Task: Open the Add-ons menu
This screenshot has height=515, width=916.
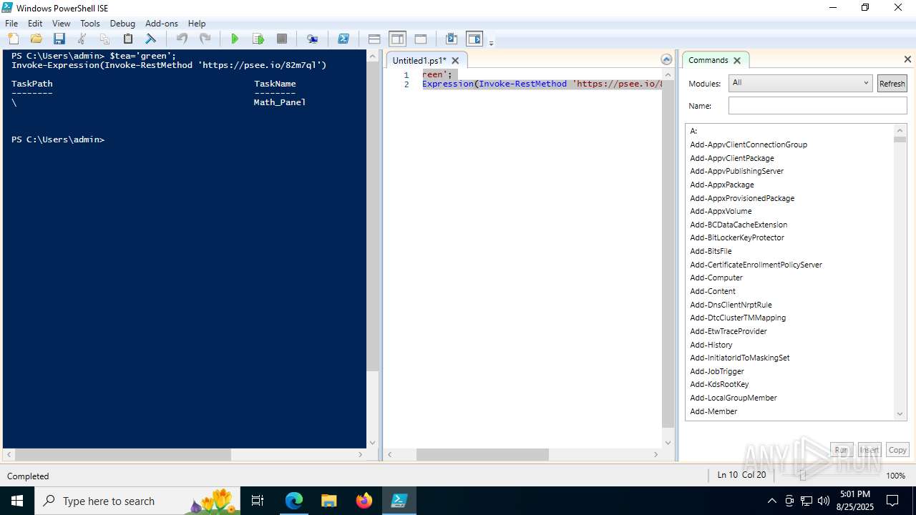Action: pos(162,24)
